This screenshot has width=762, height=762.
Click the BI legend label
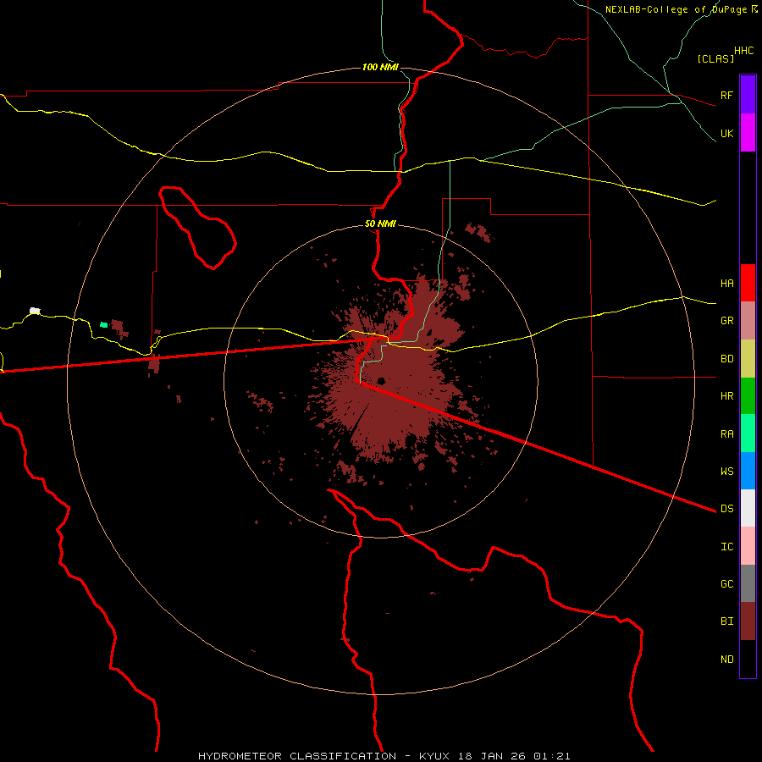click(727, 621)
